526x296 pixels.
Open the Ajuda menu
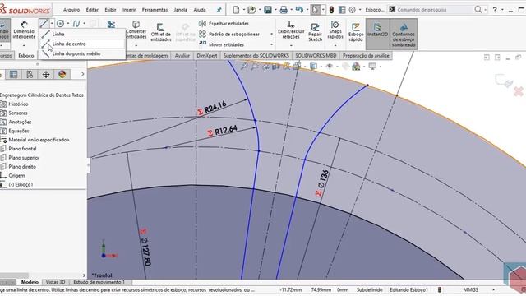tap(200, 10)
